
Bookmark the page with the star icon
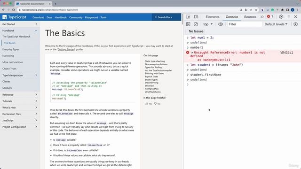pyautogui.click(x=256, y=10)
